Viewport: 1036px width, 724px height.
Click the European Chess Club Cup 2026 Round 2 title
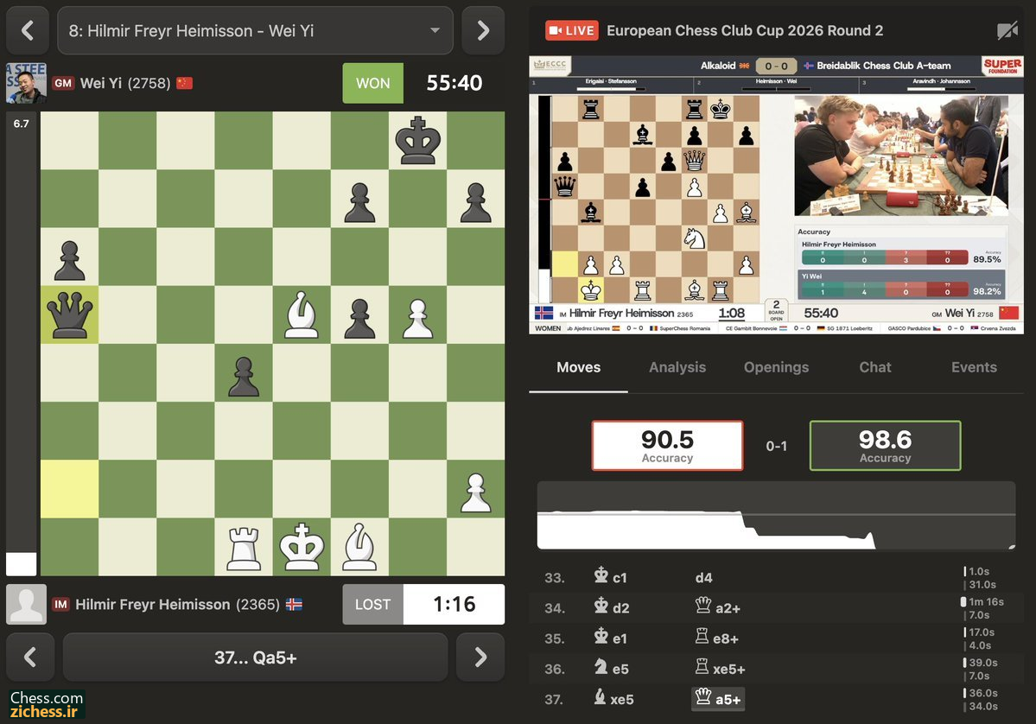coord(745,30)
